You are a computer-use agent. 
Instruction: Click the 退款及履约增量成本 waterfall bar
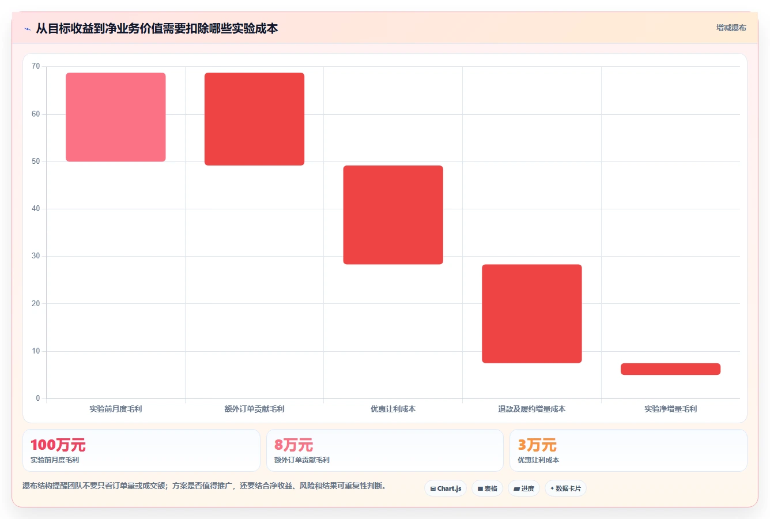coord(532,314)
